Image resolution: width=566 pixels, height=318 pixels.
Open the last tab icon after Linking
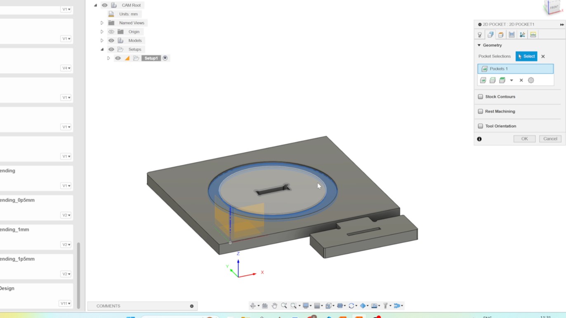[533, 35]
